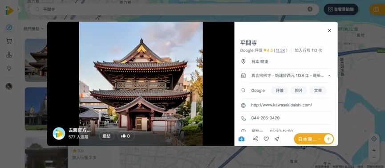Click the 去趣官方 author avatar
This screenshot has height=168, width=385.
59,134
